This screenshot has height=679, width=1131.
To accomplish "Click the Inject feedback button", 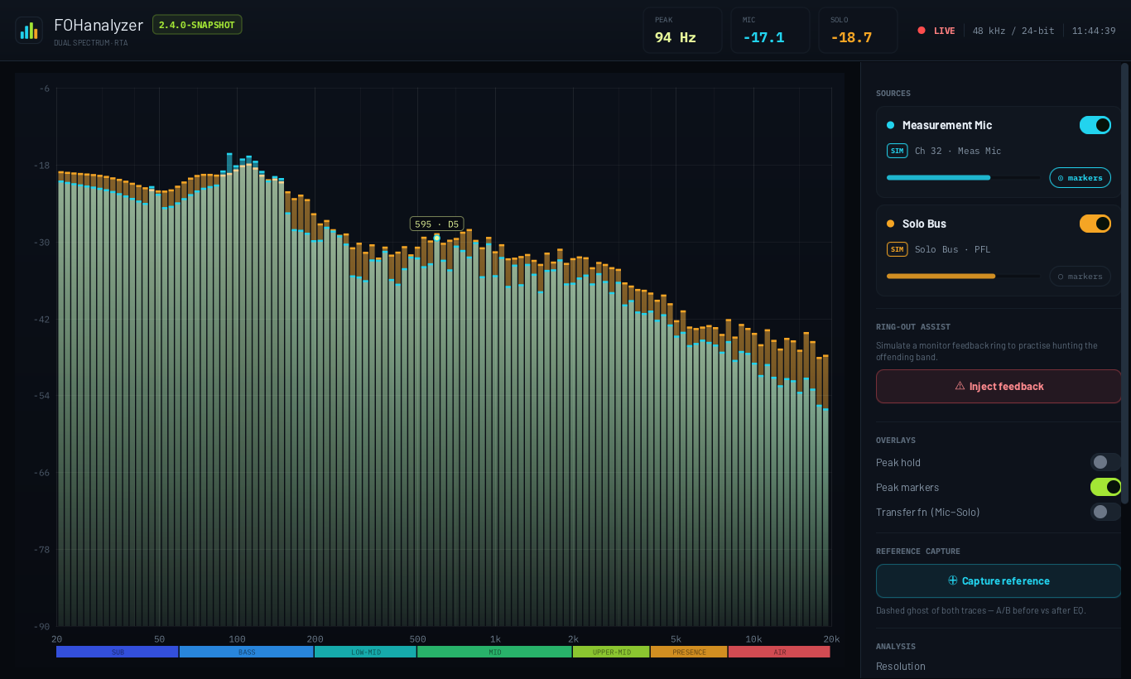I will [999, 386].
